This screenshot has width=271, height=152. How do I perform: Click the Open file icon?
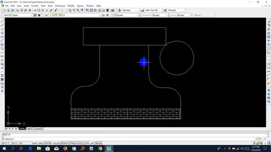click(8, 10)
